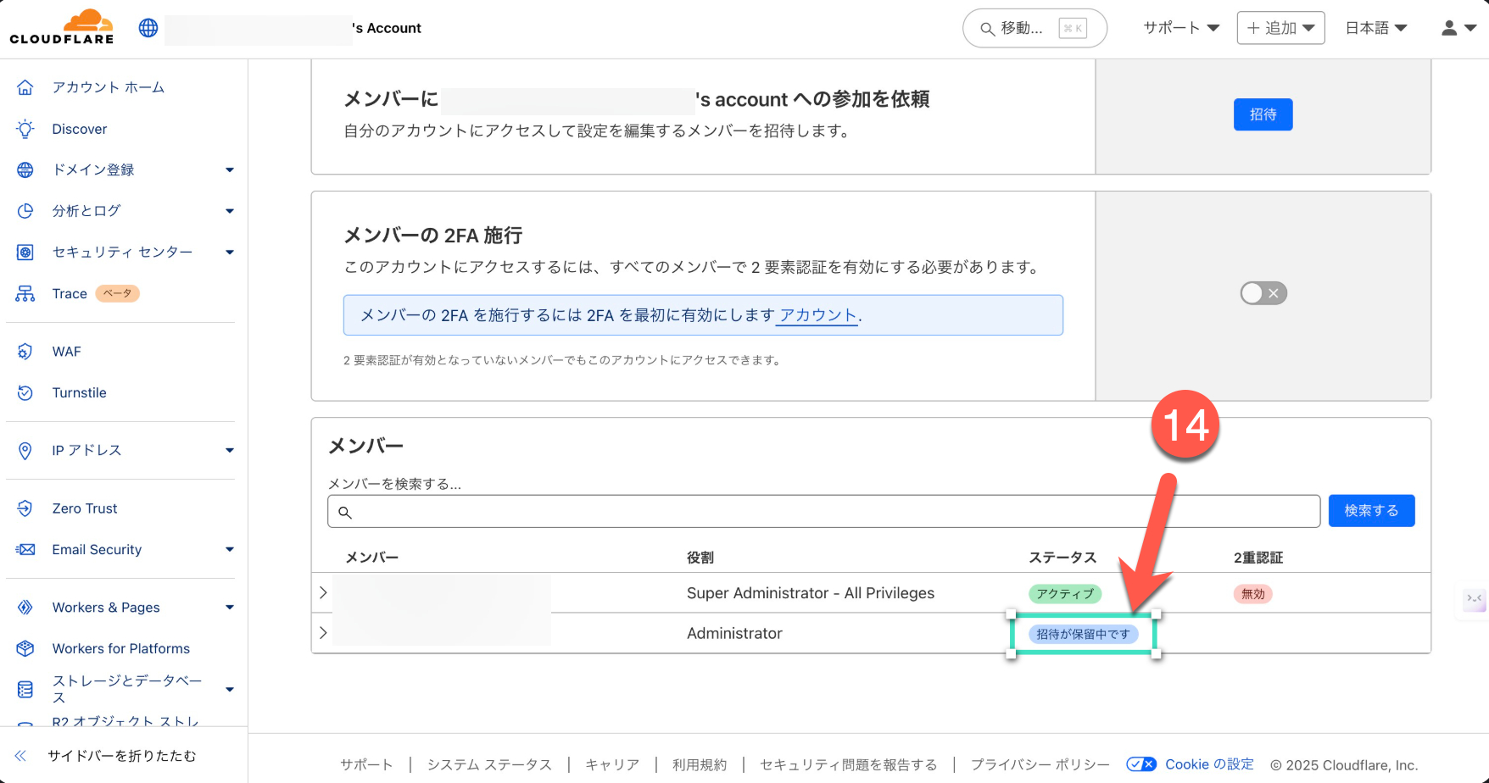The image size is (1489, 783).
Task: Collapse sidebar with double-chevron icon
Action: coord(21,756)
